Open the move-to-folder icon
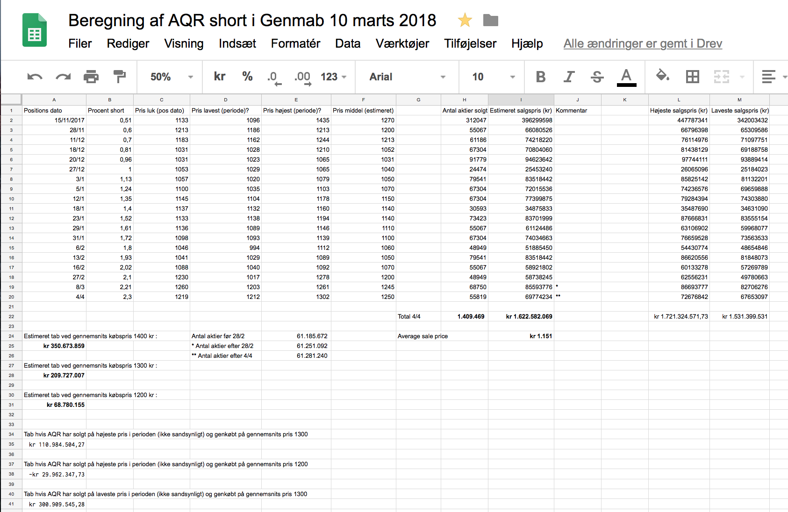 click(x=490, y=20)
